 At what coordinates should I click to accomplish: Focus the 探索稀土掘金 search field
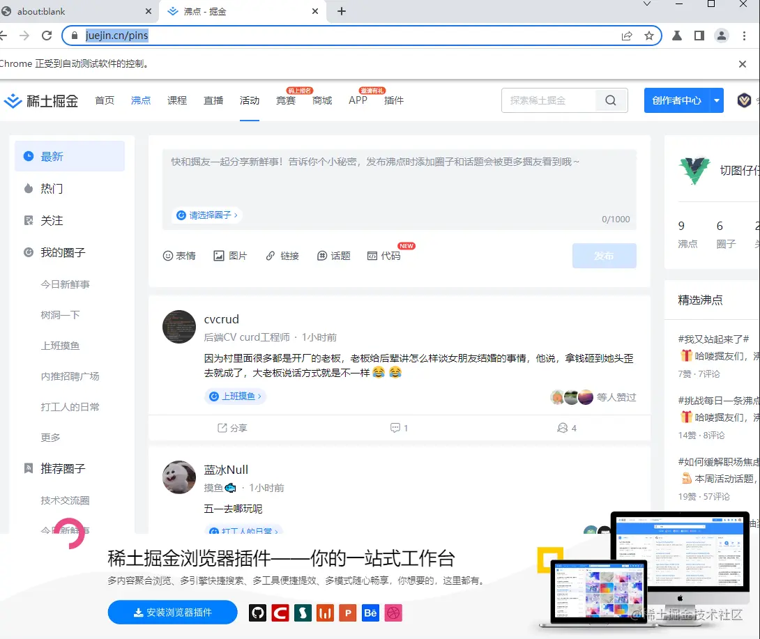point(549,100)
